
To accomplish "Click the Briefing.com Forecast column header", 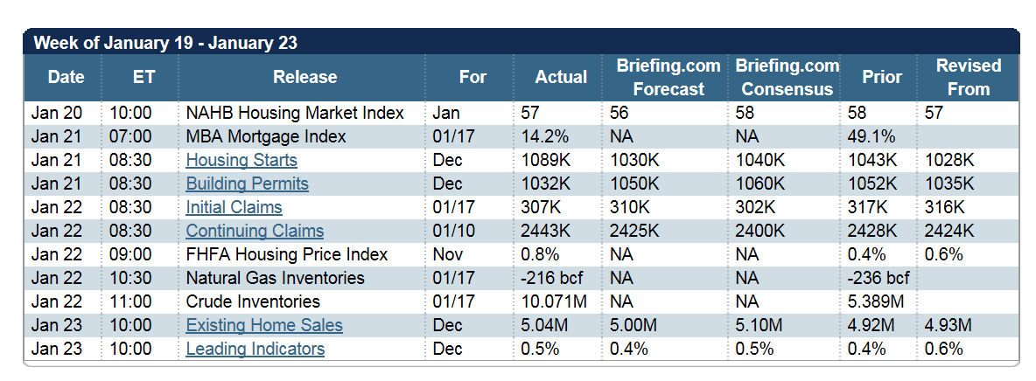I will [x=666, y=77].
